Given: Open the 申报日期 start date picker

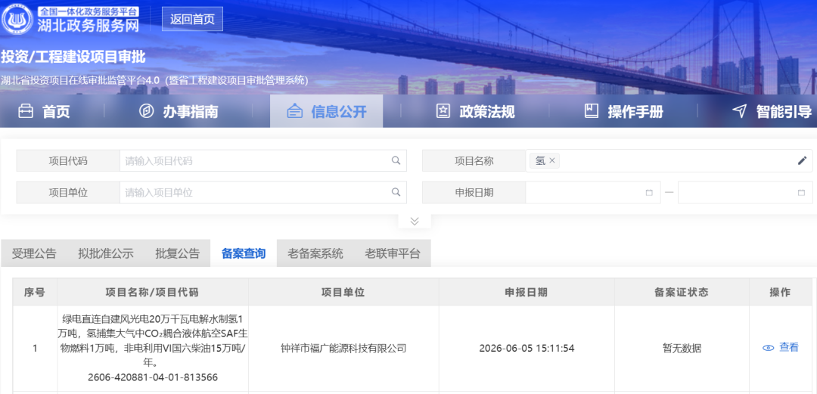Looking at the screenshot, I should pyautogui.click(x=593, y=192).
